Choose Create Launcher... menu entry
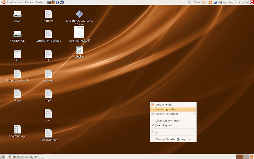This screenshot has height=159, width=254. [x=173, y=109]
